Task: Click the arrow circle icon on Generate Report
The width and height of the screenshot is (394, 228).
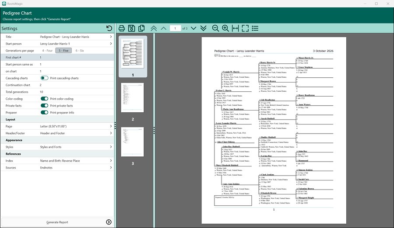Action: 109,222
